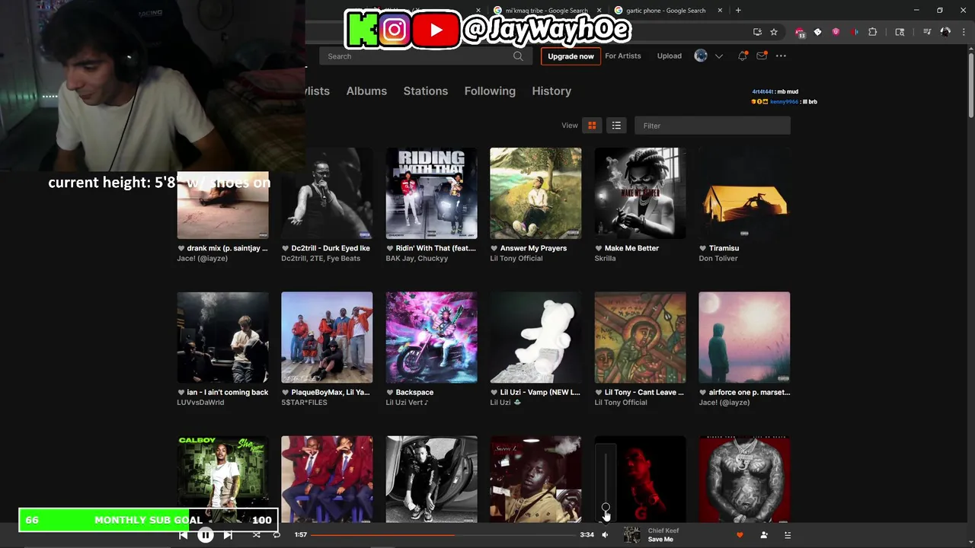The height and width of the screenshot is (548, 975).
Task: Unlike Backspace using its heart icon
Action: point(390,393)
